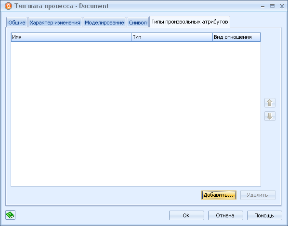
Task: Click the disabled Удалить button
Action: [x=258, y=195]
